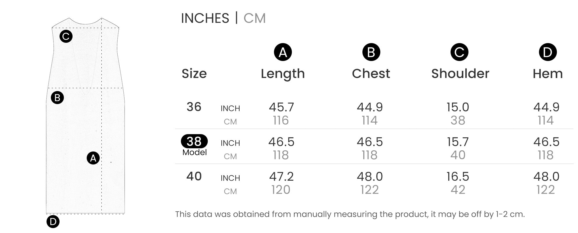Select size 36 row label
Image resolution: width=578 pixels, height=233 pixels.
[194, 107]
